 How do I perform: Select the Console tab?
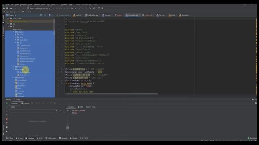click(25, 103)
